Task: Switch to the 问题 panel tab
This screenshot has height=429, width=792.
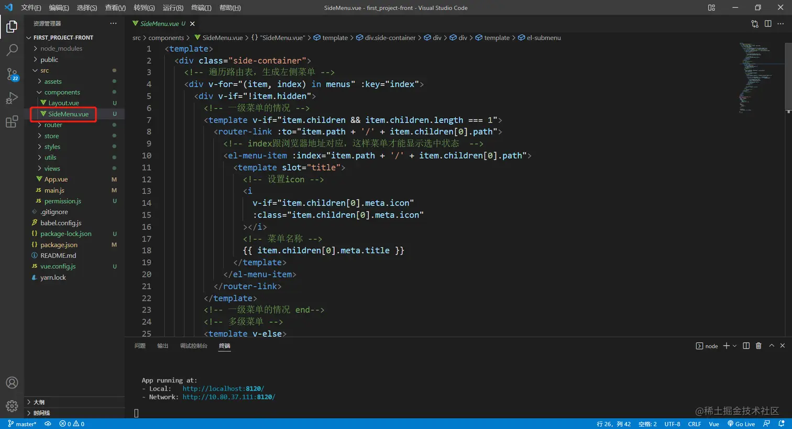Action: 140,346
